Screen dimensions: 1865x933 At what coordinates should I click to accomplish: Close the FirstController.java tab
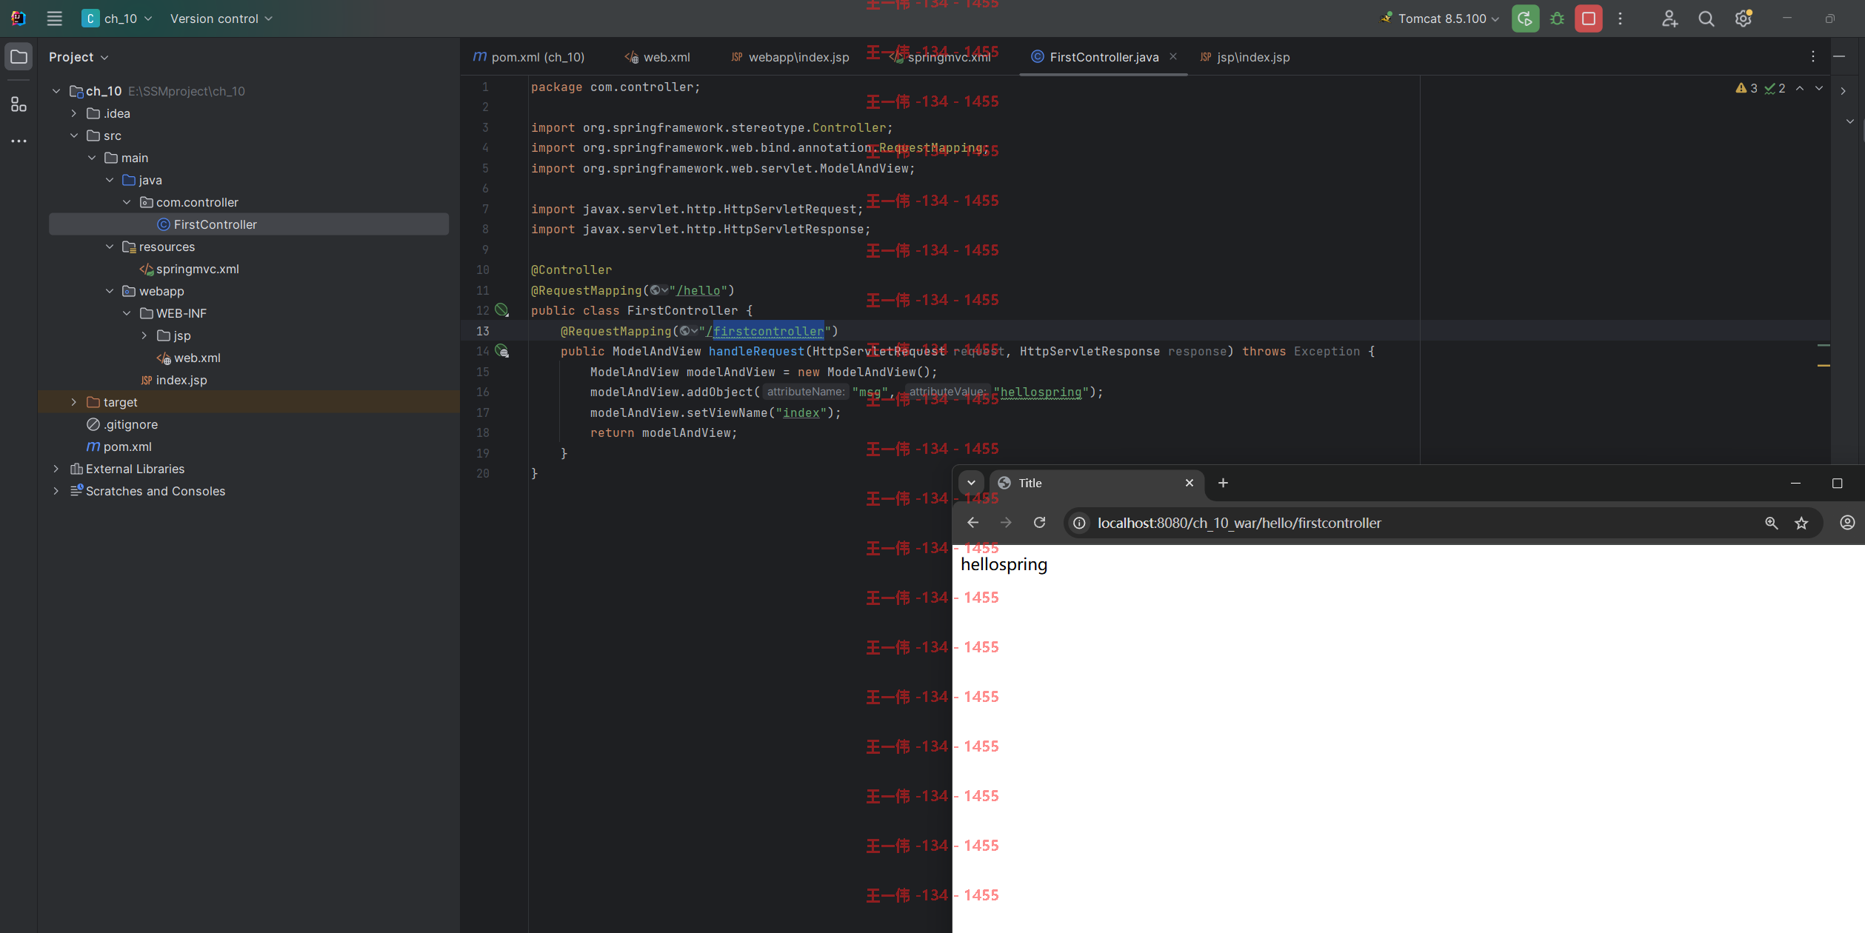[x=1173, y=56]
